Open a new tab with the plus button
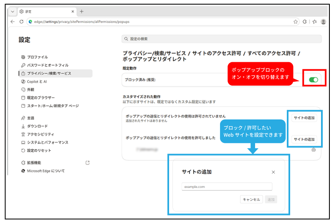Screen dimensions: 334x223 pos(81,12)
